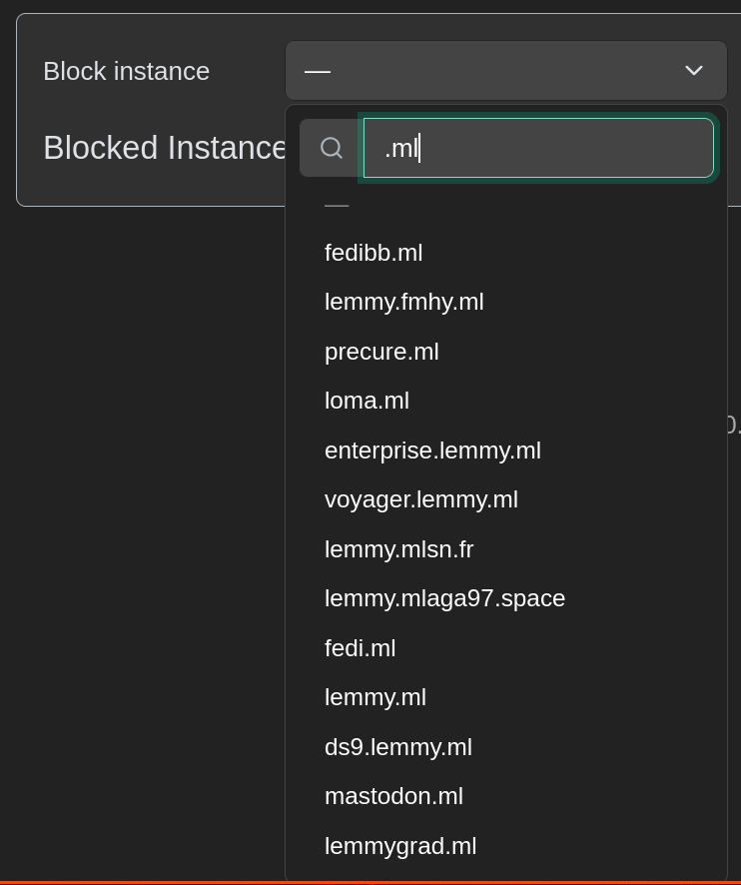741x885 pixels.
Task: Expand the Block instance dropdown chevron
Action: click(x=694, y=71)
